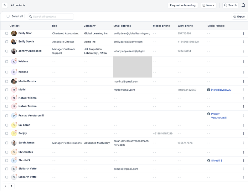Click the Instagram icon in Mathi's row
The height and width of the screenshot is (191, 248).
click(209, 90)
